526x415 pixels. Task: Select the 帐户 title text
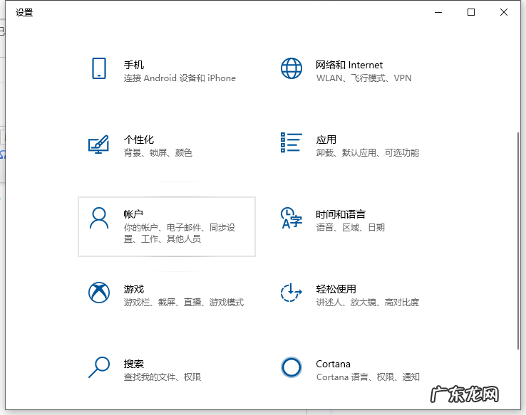point(133,214)
